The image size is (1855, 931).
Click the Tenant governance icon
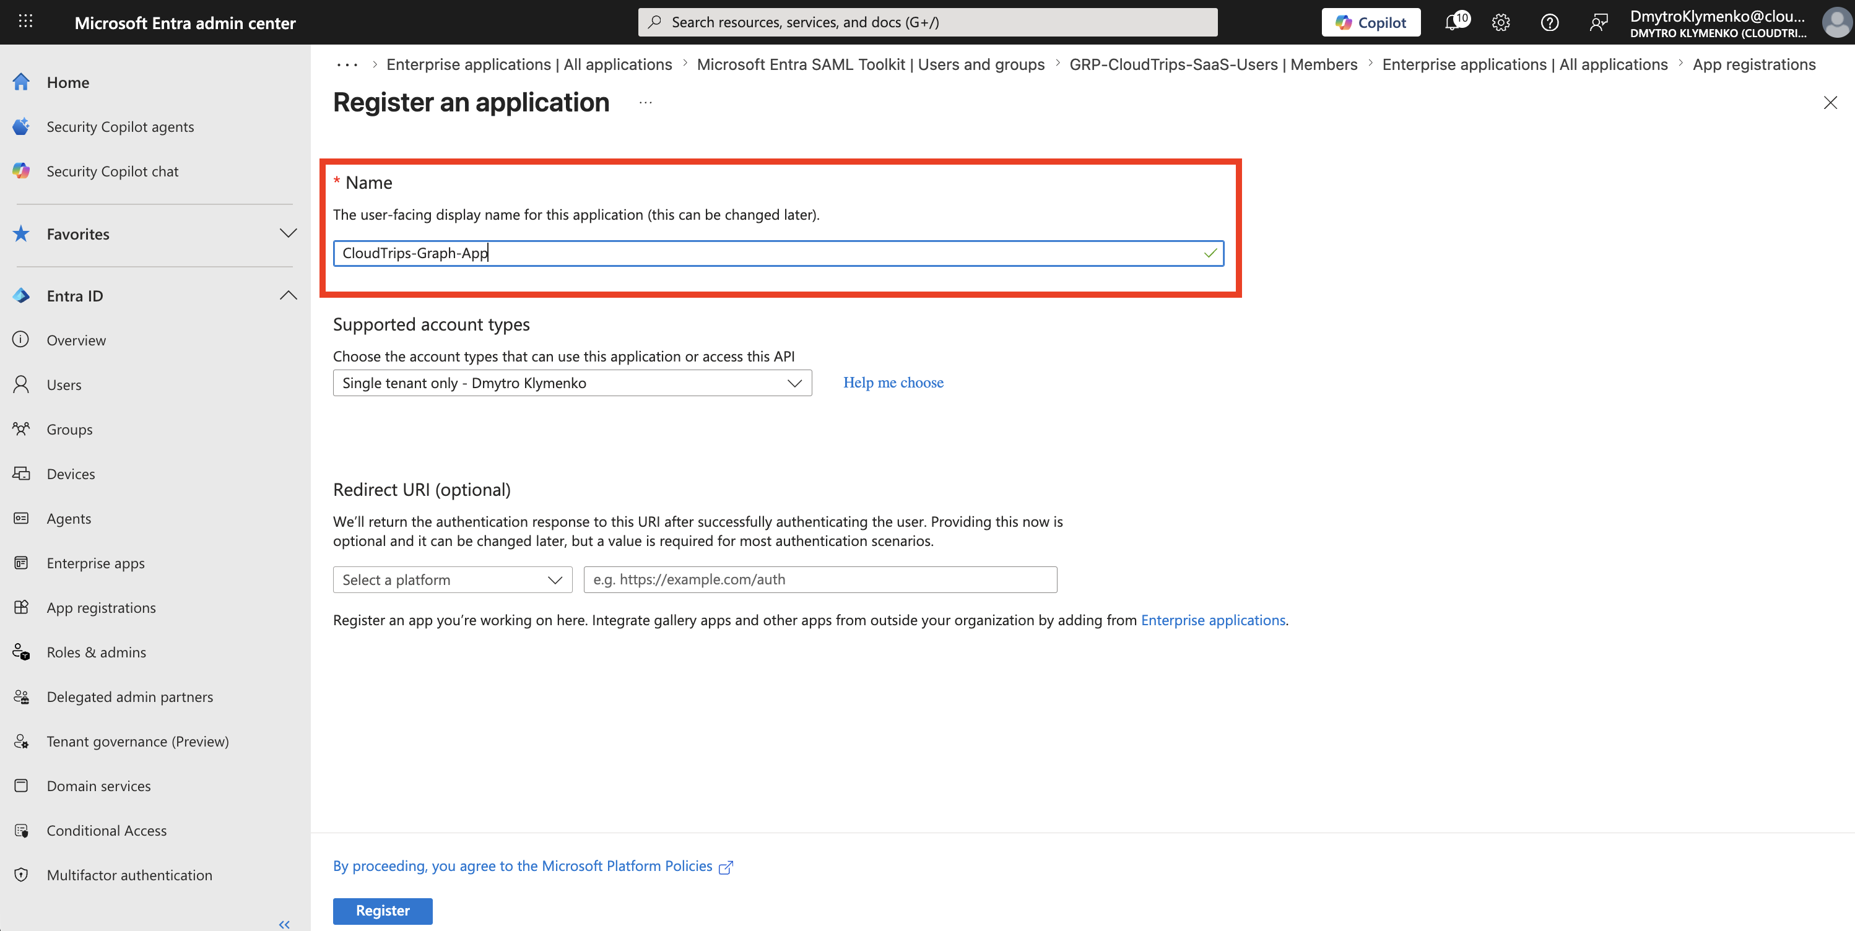click(22, 742)
